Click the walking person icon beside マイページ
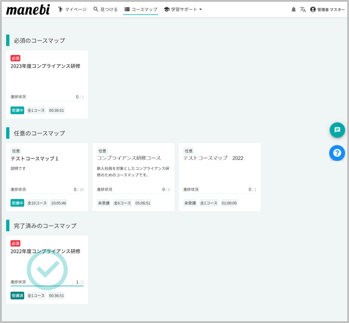The image size is (349, 323). point(60,9)
